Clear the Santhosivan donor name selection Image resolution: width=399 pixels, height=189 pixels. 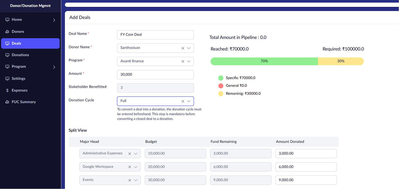[183, 48]
